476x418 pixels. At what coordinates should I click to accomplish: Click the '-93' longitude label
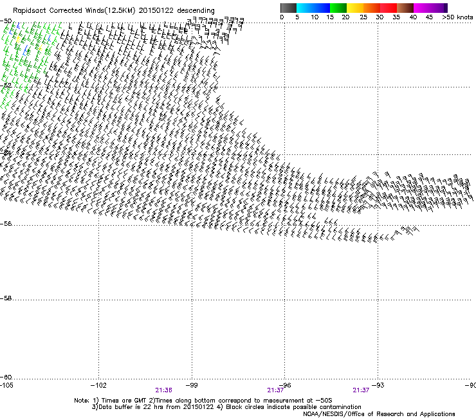[x=378, y=385]
